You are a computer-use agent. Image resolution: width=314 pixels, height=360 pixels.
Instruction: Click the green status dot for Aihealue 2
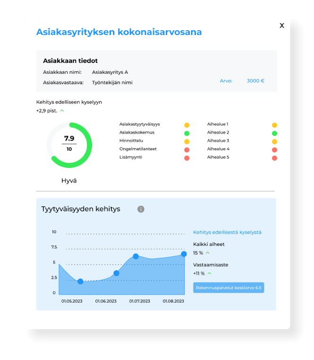coord(274,133)
